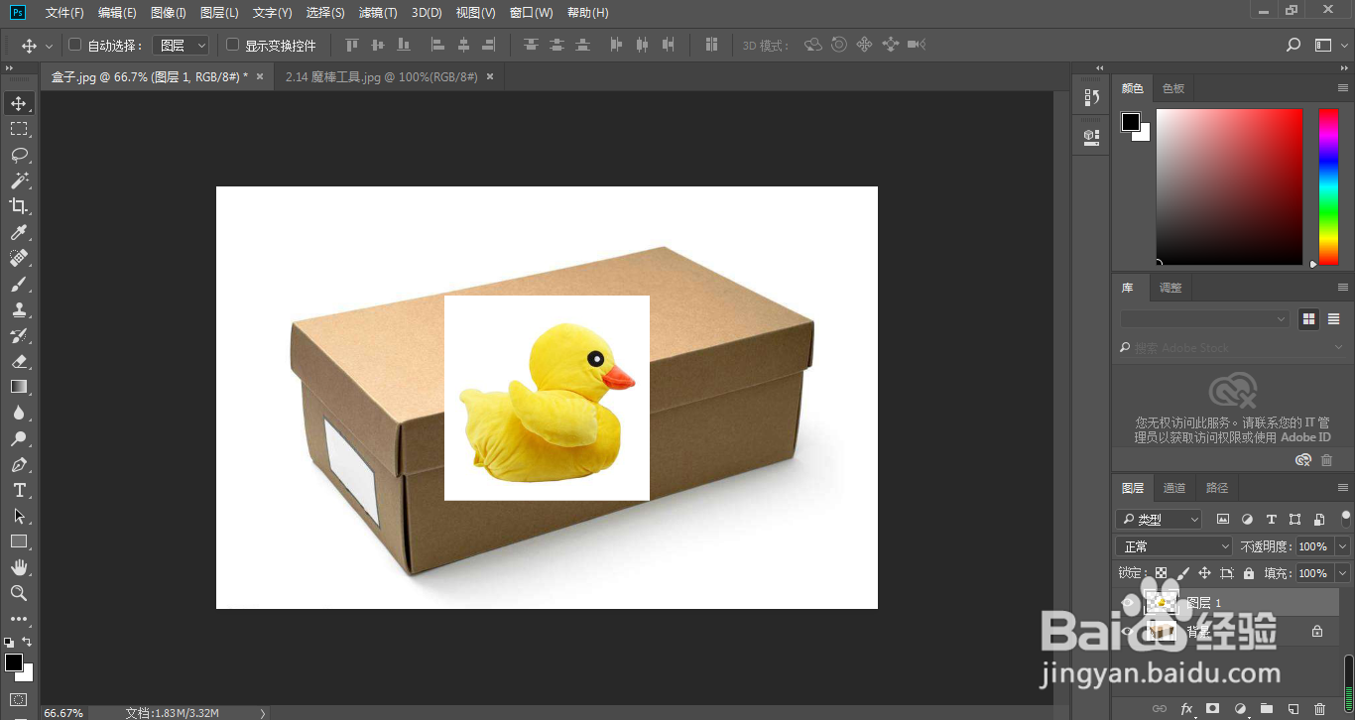Image resolution: width=1355 pixels, height=720 pixels.
Task: Click the zoom percentage field 66.67%
Action: [62, 713]
